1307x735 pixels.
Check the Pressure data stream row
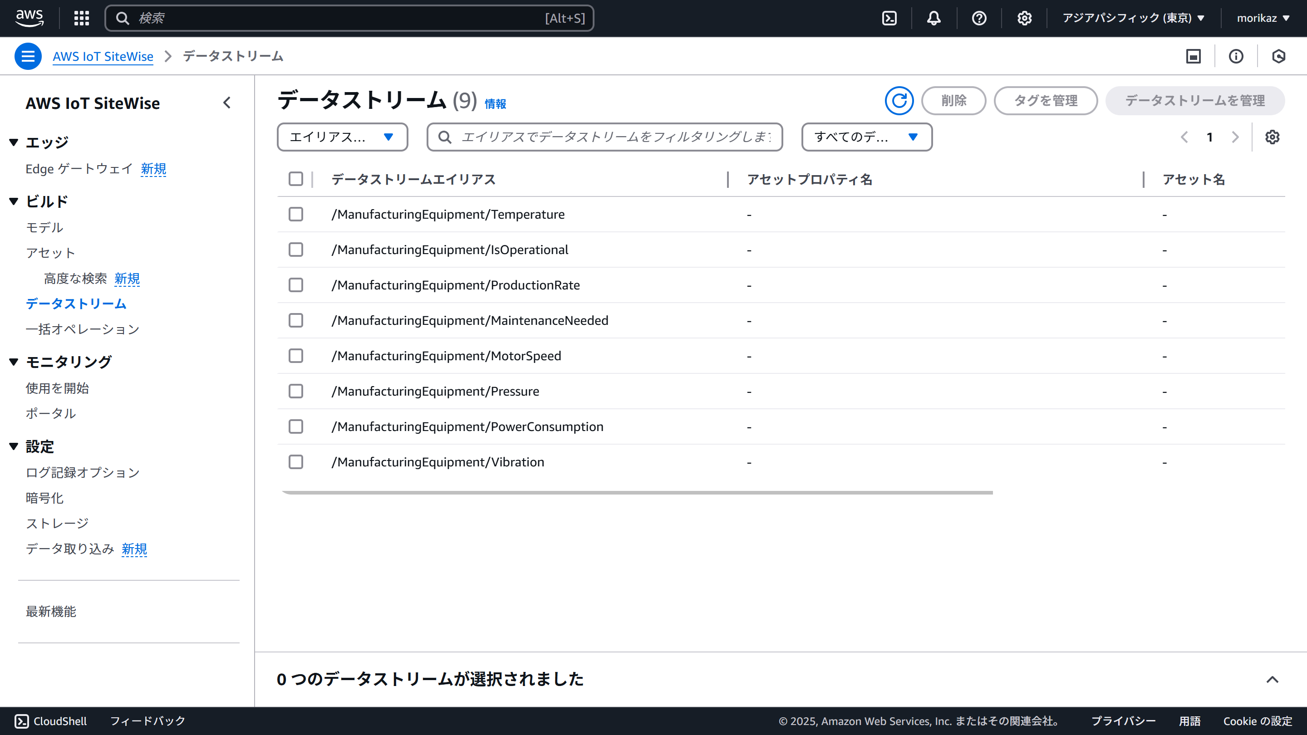point(296,391)
